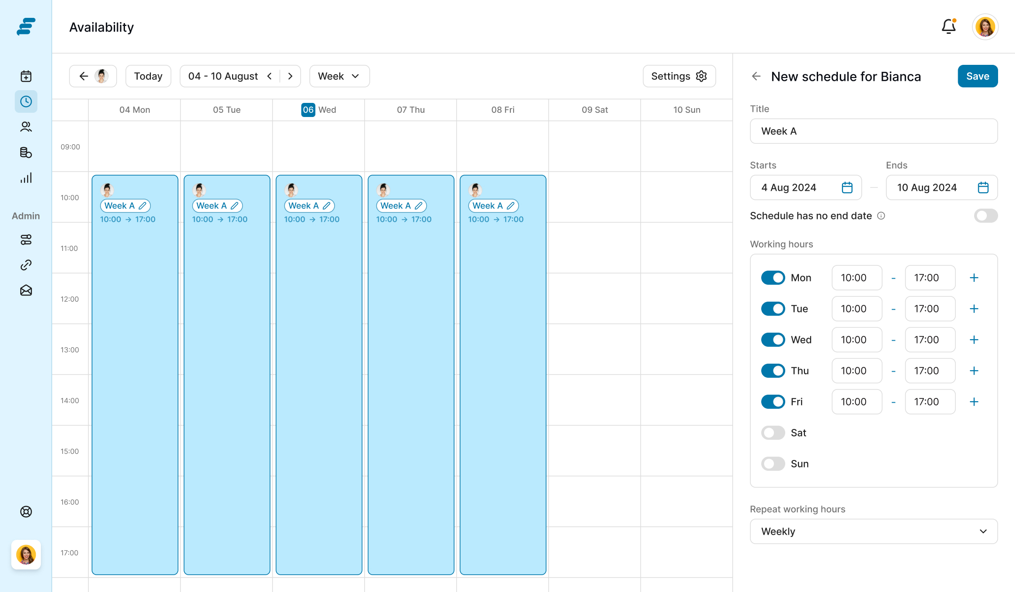Go to next week with right chevron
This screenshot has width=1015, height=592.
point(290,76)
